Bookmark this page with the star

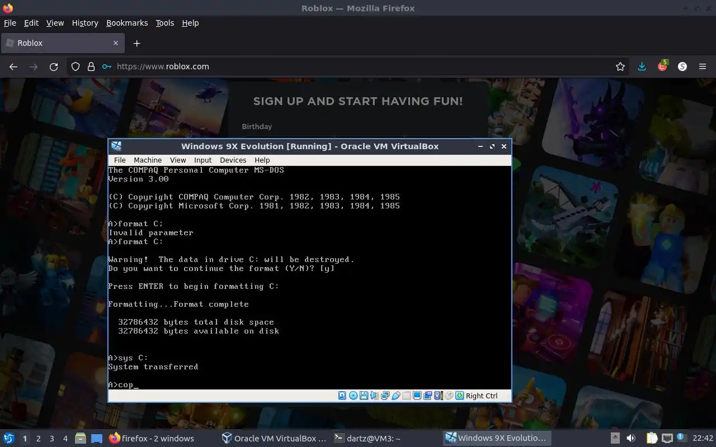point(620,66)
